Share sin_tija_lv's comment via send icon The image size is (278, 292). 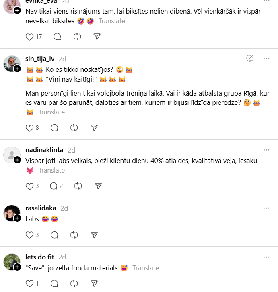pyautogui.click(x=94, y=128)
